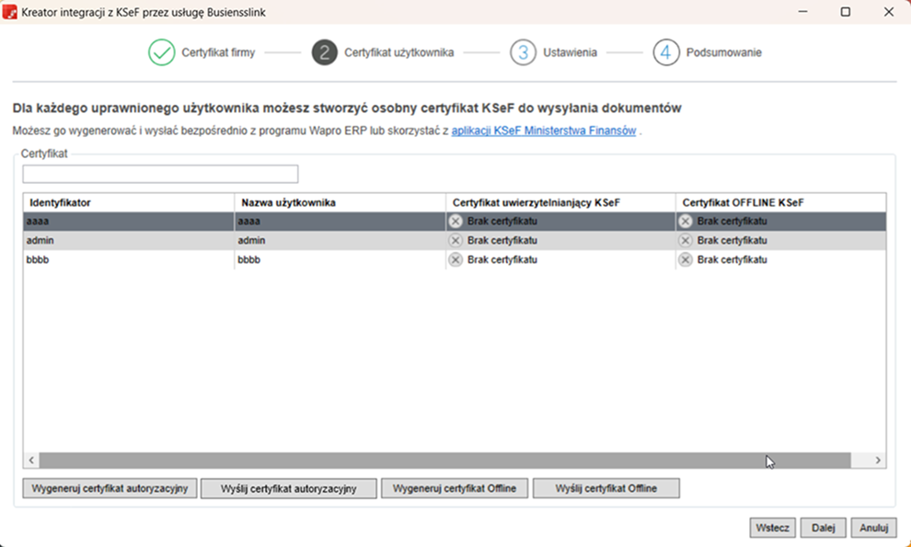Select the admin user row
The height and width of the screenshot is (547, 911).
point(128,240)
